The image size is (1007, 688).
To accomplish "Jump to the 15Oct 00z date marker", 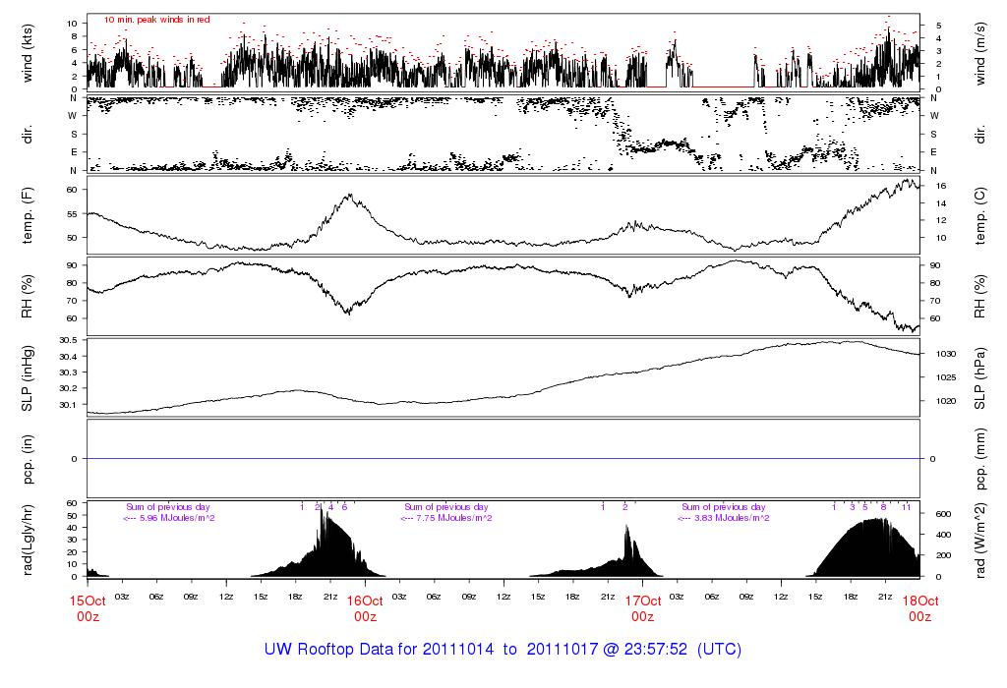I will 88,608.
